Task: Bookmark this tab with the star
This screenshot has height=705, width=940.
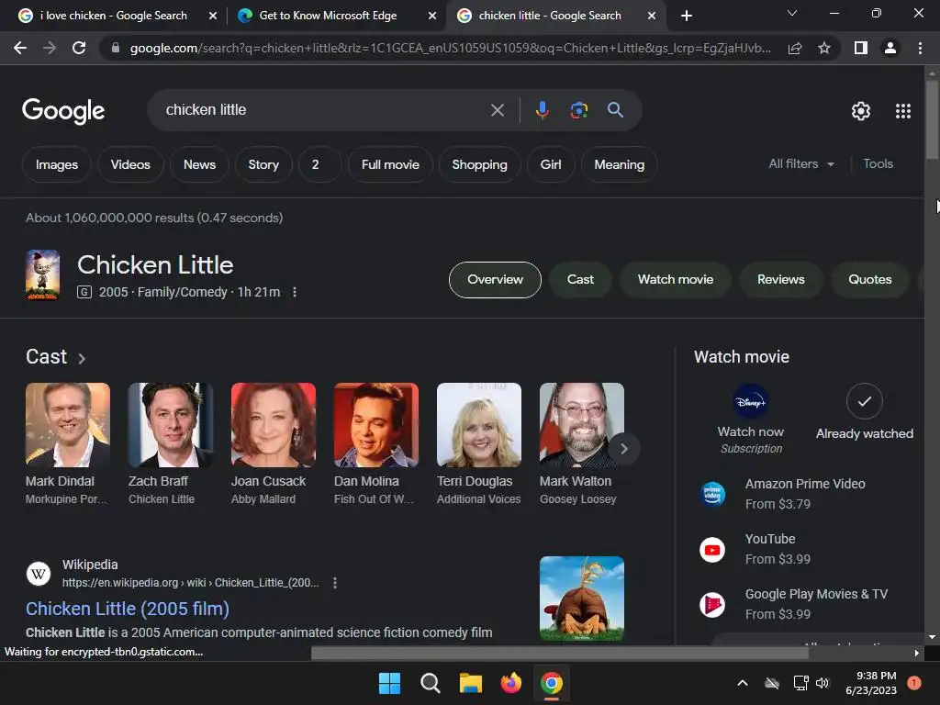Action: click(x=824, y=48)
